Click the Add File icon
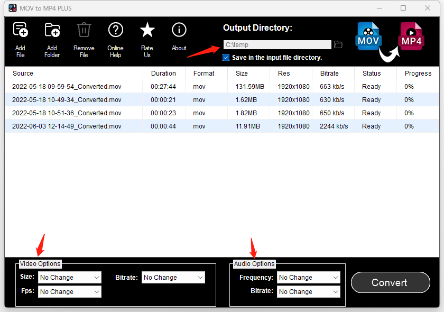The image size is (444, 312). 20,30
